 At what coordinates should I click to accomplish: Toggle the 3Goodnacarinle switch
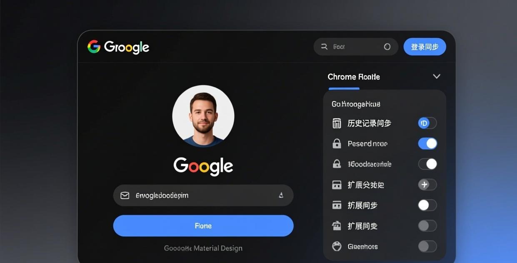(x=427, y=164)
